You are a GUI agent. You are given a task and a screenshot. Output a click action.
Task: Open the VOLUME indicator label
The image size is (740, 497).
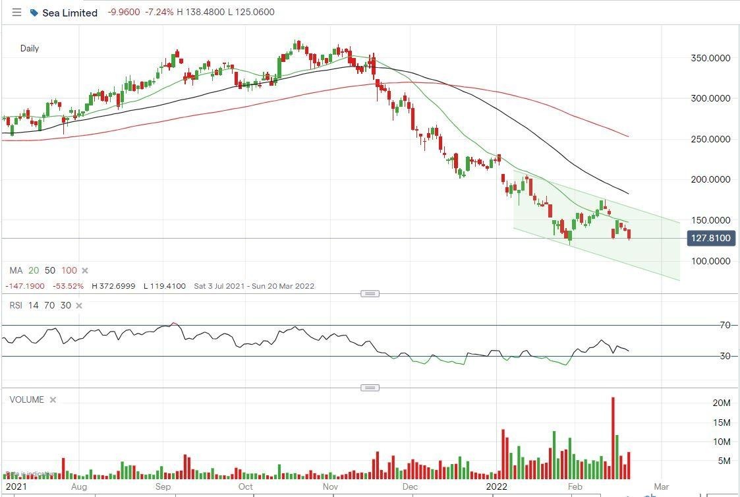(x=26, y=399)
